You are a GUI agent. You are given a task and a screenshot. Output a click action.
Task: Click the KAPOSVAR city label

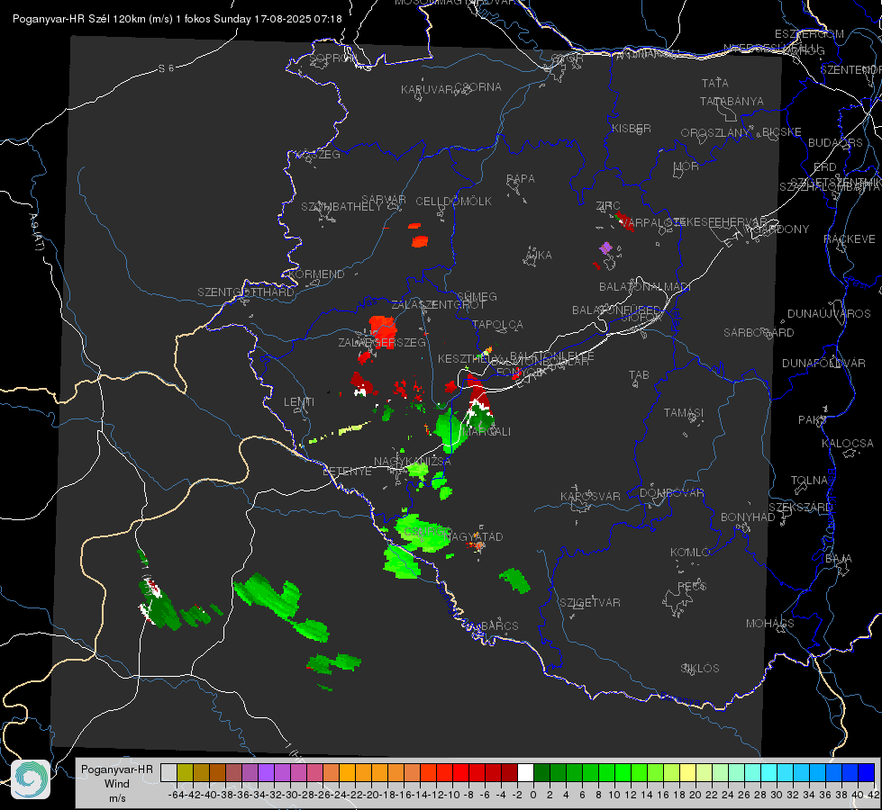[591, 497]
